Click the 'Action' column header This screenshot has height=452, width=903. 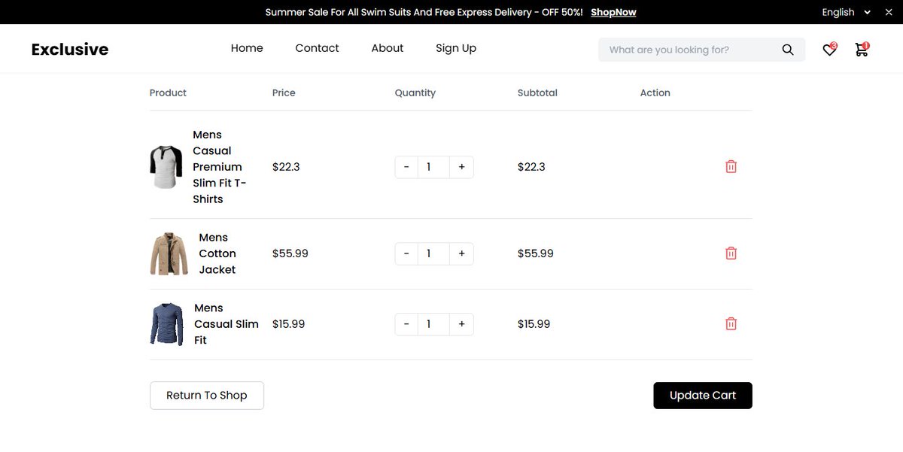click(655, 93)
